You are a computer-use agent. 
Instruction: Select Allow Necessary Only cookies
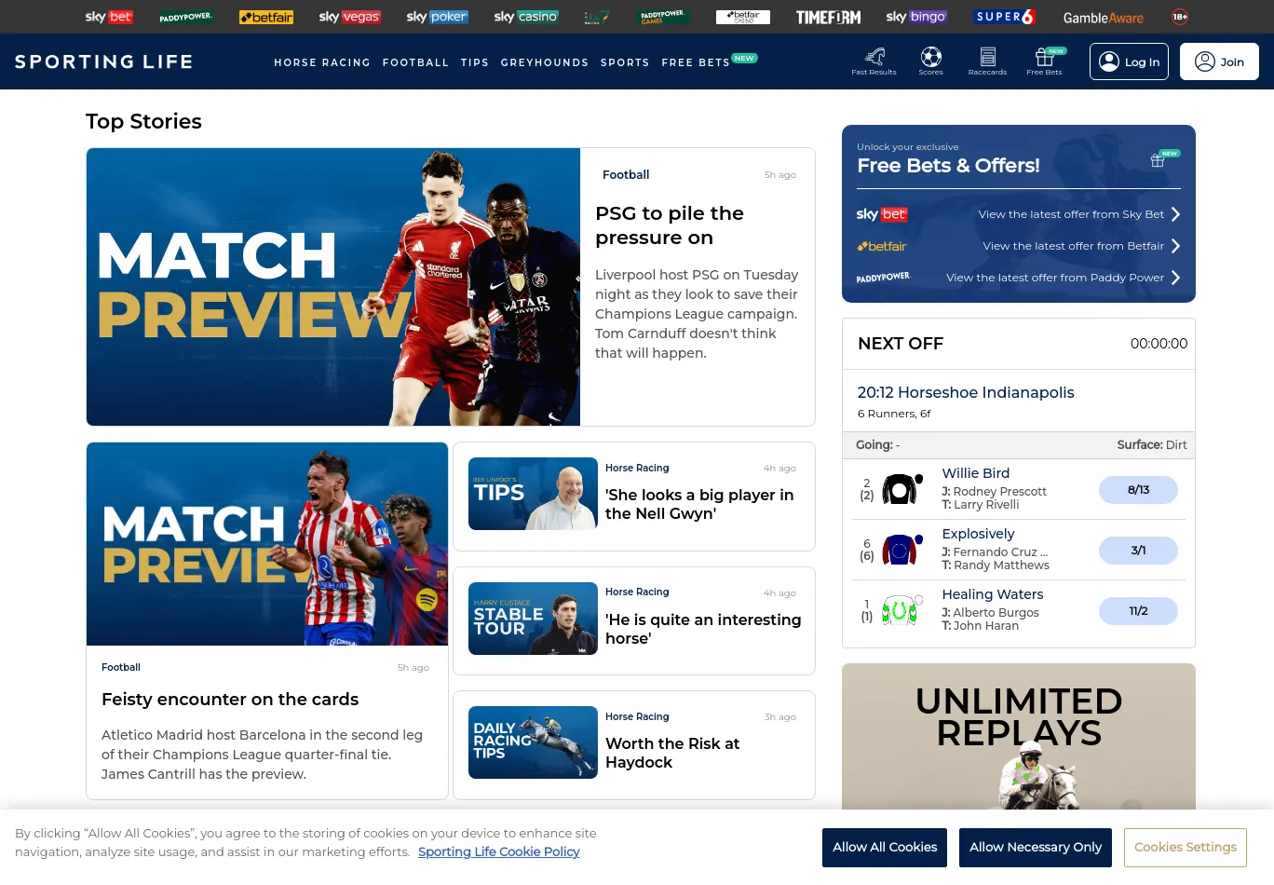[1035, 847]
